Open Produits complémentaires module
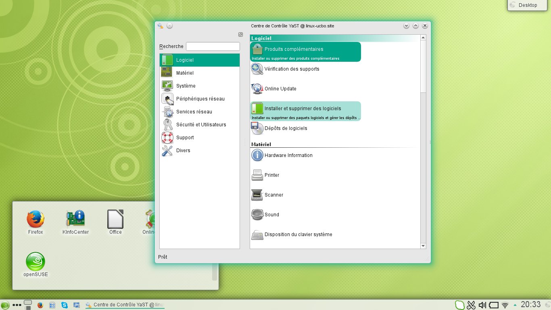Screen dimensions: 551x310 [x=305, y=52]
